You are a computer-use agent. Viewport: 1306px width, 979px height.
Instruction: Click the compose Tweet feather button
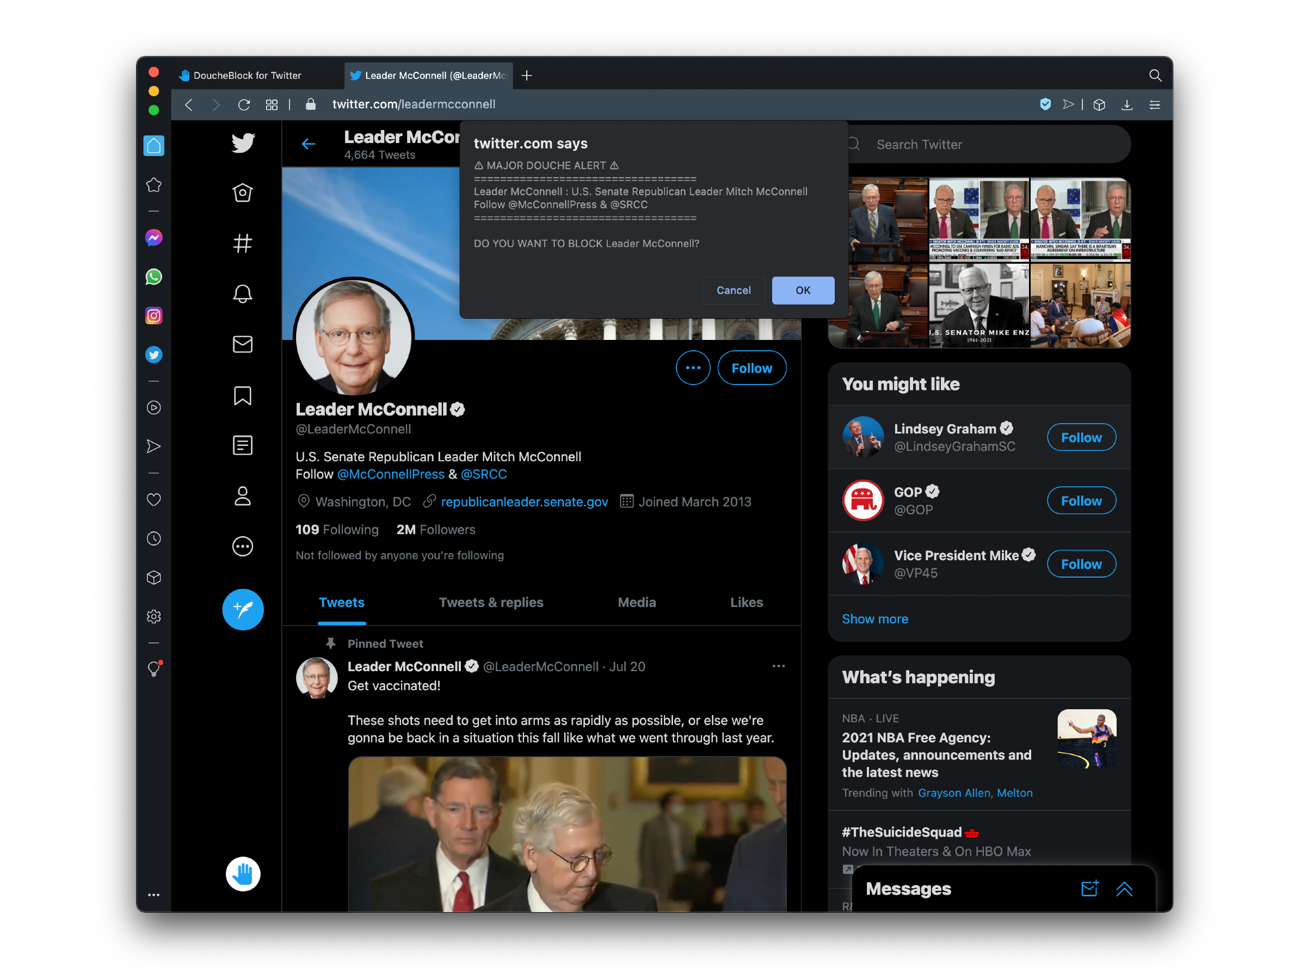243,609
